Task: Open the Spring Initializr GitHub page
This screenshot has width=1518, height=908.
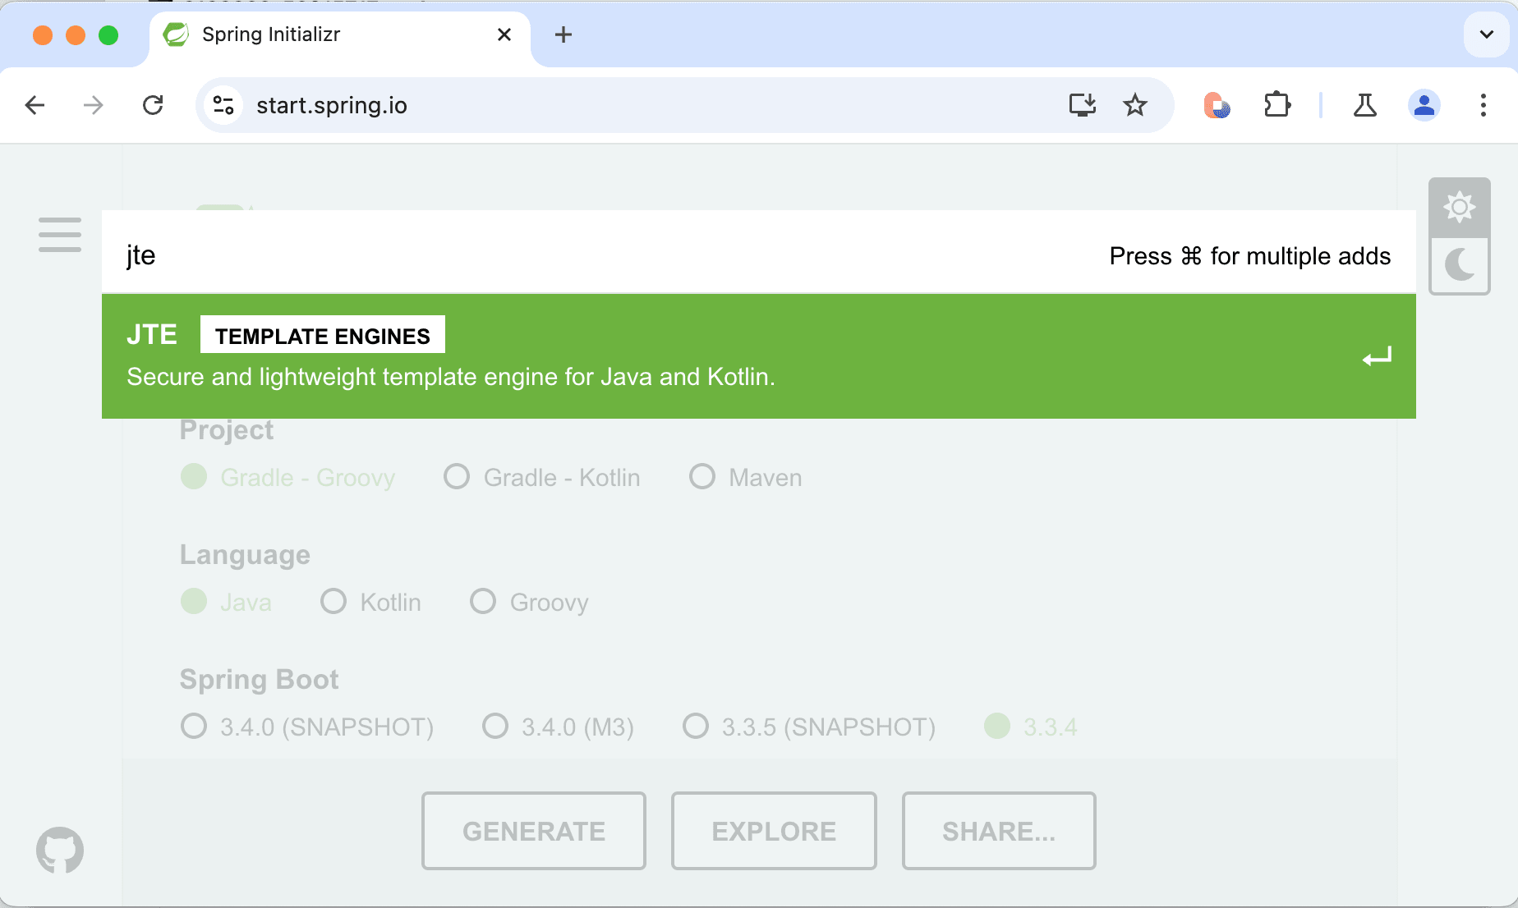Action: tap(58, 851)
